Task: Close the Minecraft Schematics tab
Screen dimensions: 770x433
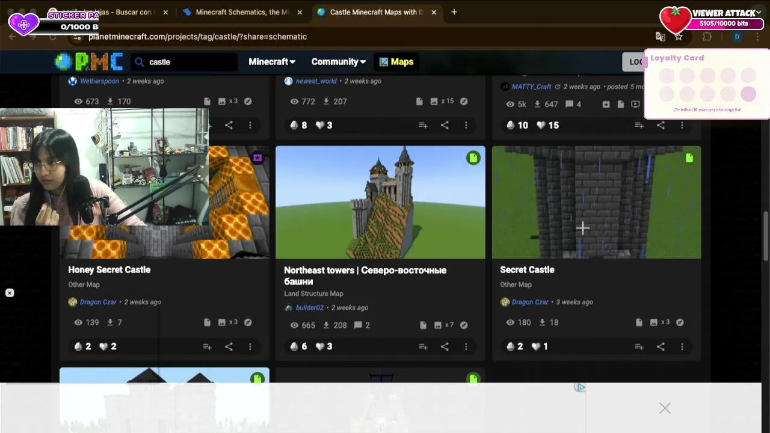Action: 300,12
